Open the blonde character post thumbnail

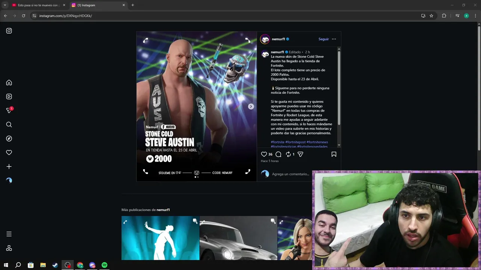[295, 238]
